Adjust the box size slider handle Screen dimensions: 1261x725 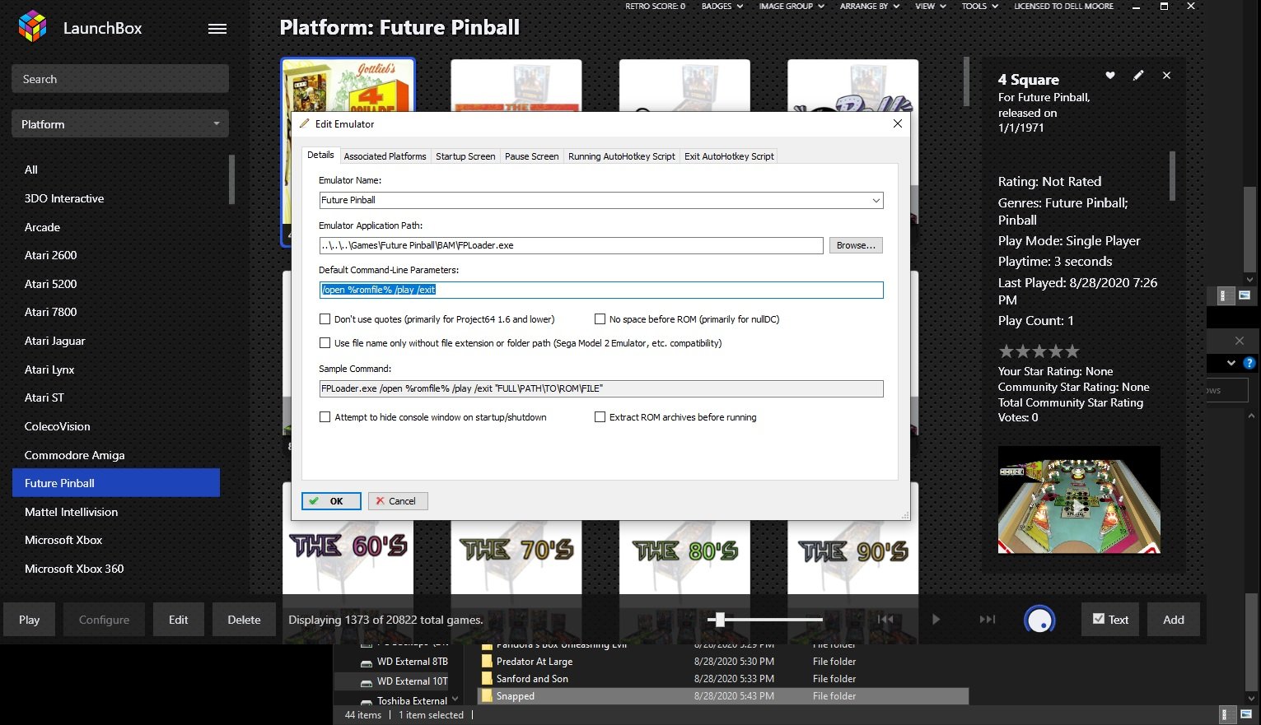720,620
